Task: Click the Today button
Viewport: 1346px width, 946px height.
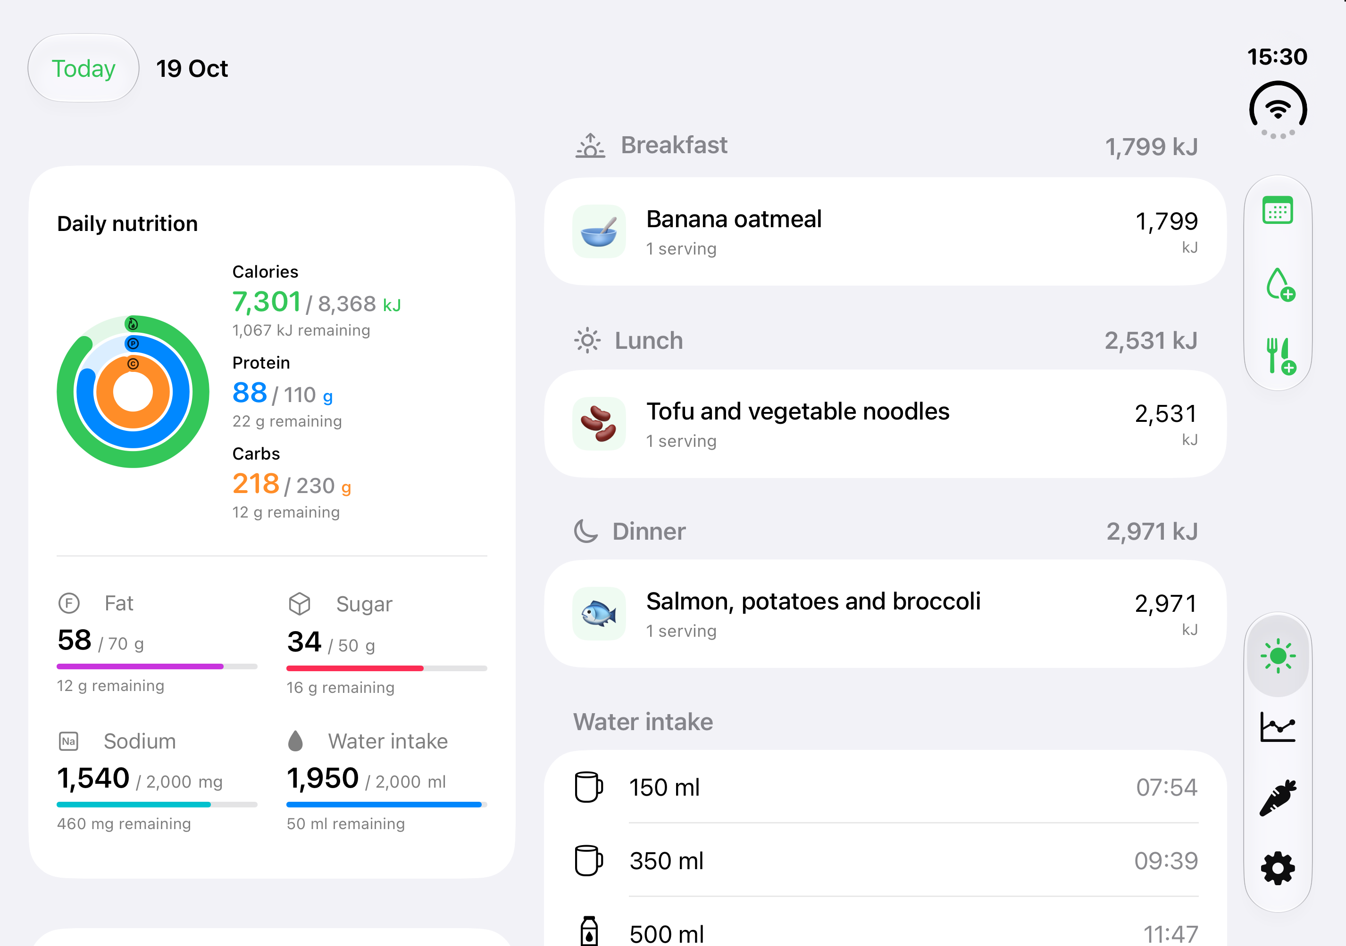Action: coord(83,68)
